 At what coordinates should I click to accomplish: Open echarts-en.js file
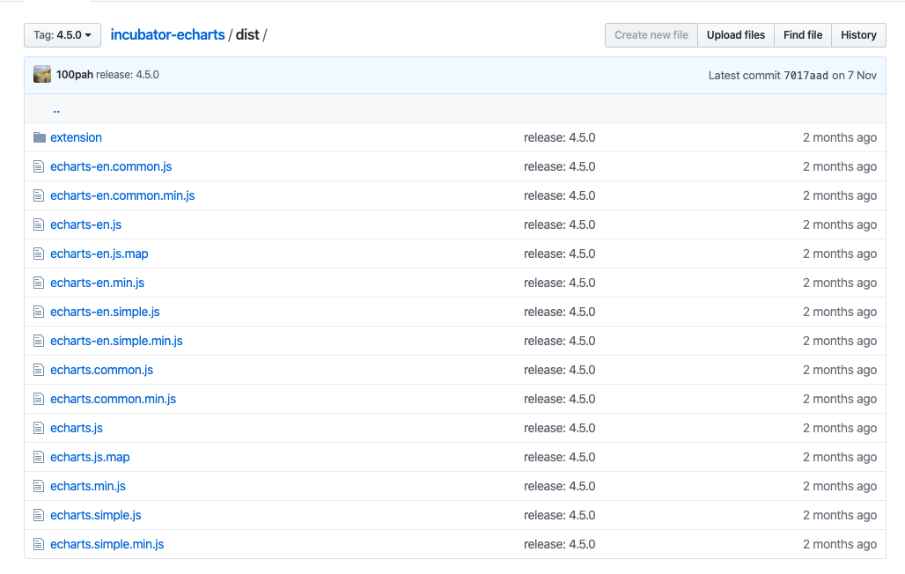pos(86,224)
